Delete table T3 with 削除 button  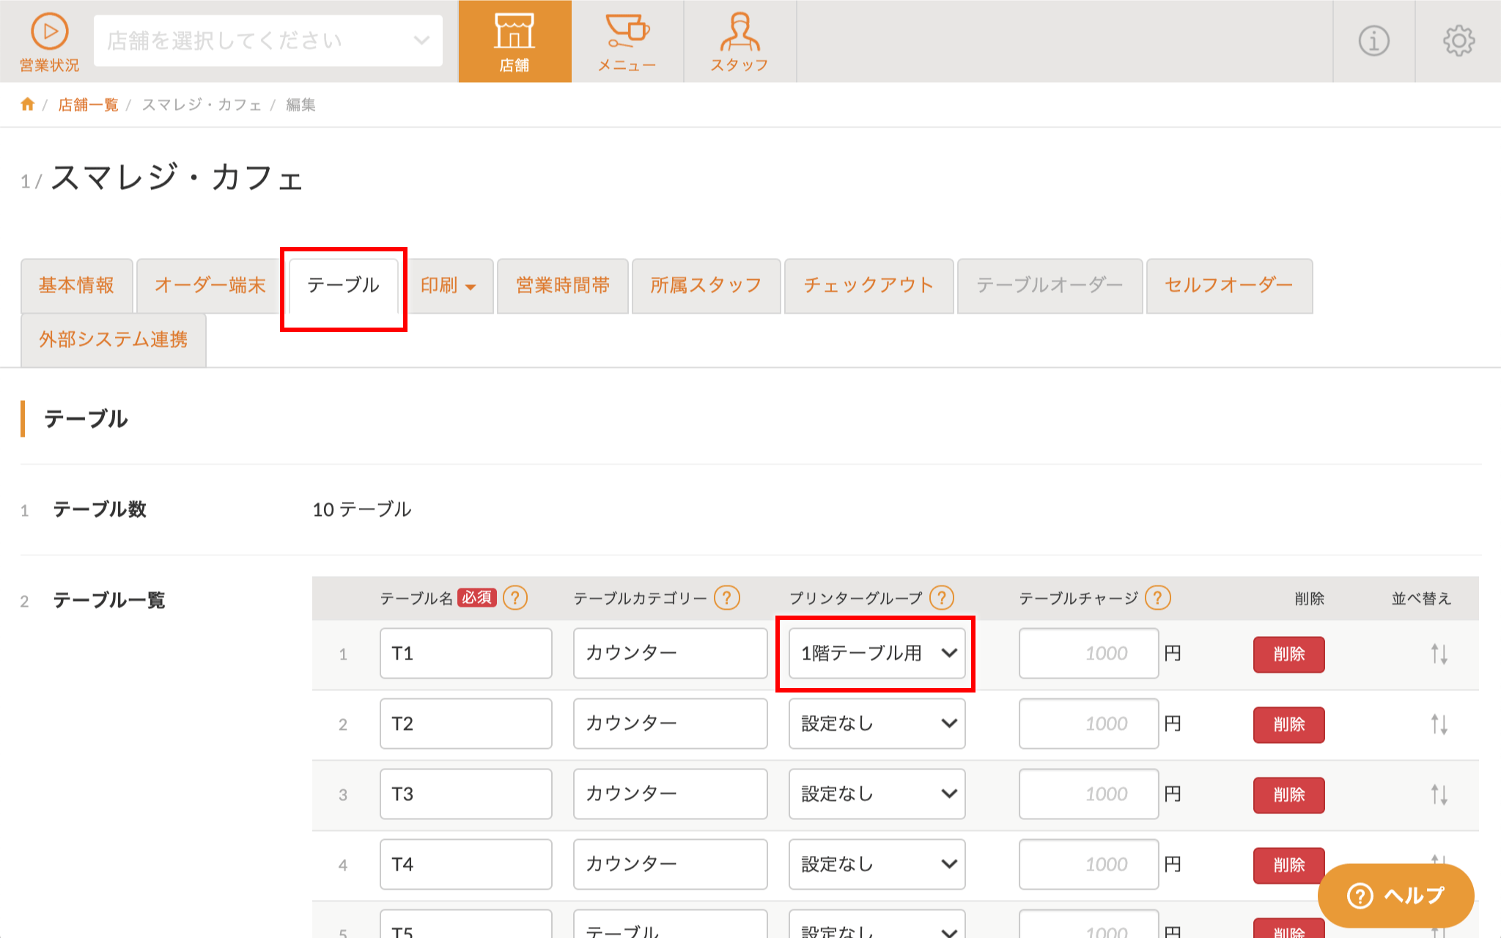pos(1289,795)
